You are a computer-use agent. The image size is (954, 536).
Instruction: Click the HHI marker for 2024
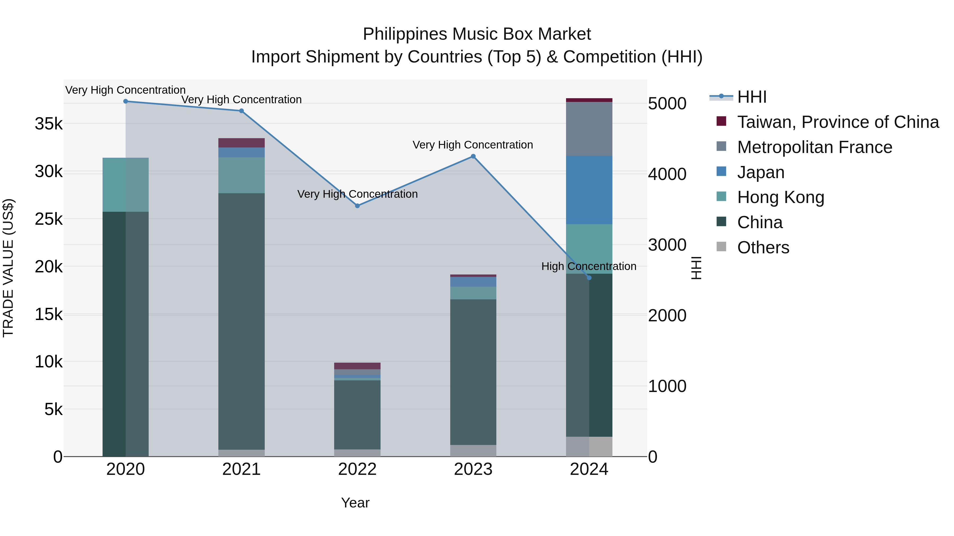589,278
